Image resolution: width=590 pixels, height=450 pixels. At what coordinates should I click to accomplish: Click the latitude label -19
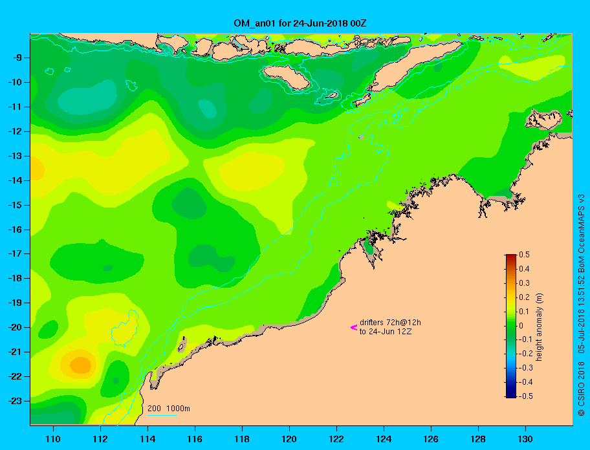click(16, 303)
